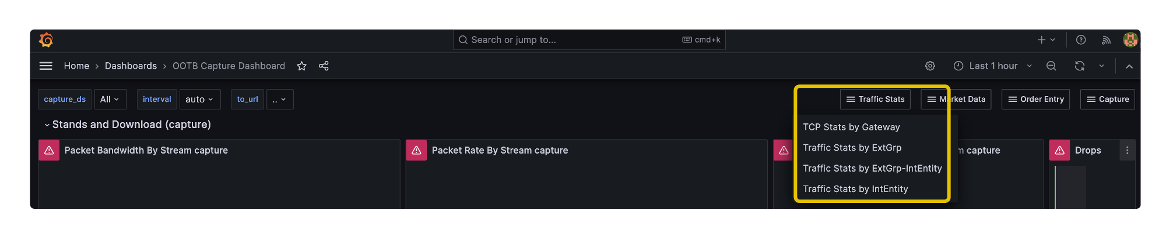Image resolution: width=1166 pixels, height=235 pixels.
Task: Star the OOTB Capture Dashboard
Action: (x=301, y=66)
